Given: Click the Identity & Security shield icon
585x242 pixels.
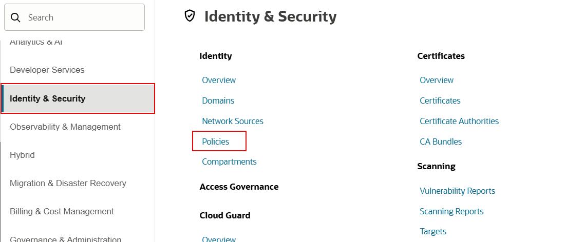Looking at the screenshot, I should (x=190, y=16).
